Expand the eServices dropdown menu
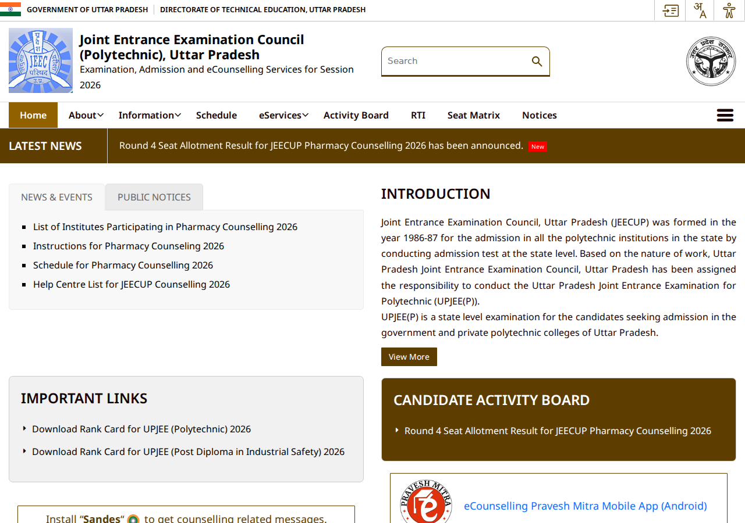 (x=283, y=115)
